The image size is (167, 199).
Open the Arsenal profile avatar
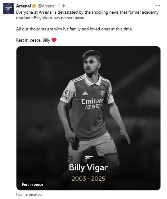coord(8,8)
